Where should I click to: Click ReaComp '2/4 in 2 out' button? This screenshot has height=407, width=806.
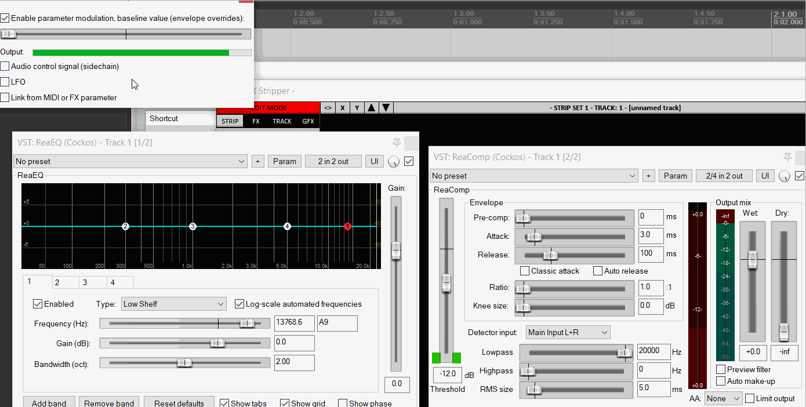click(x=724, y=176)
